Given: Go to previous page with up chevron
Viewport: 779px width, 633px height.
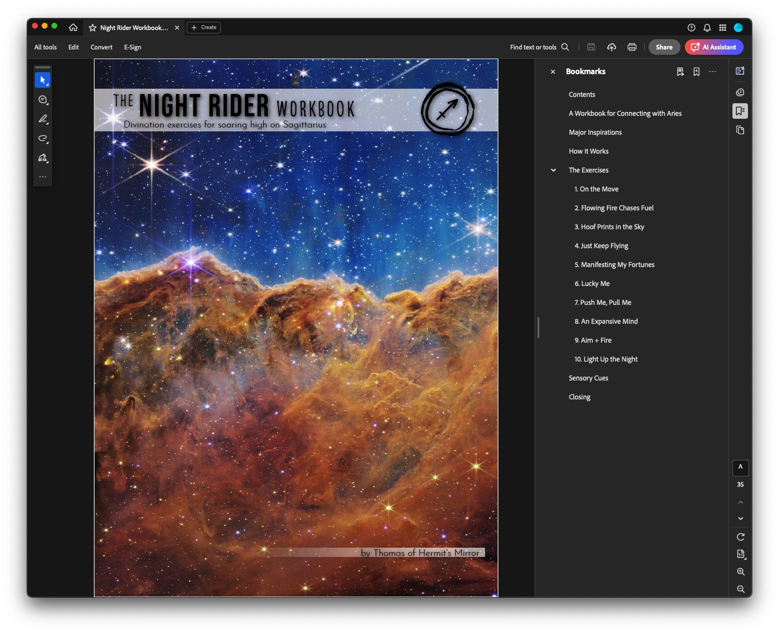Looking at the screenshot, I should click(x=741, y=502).
